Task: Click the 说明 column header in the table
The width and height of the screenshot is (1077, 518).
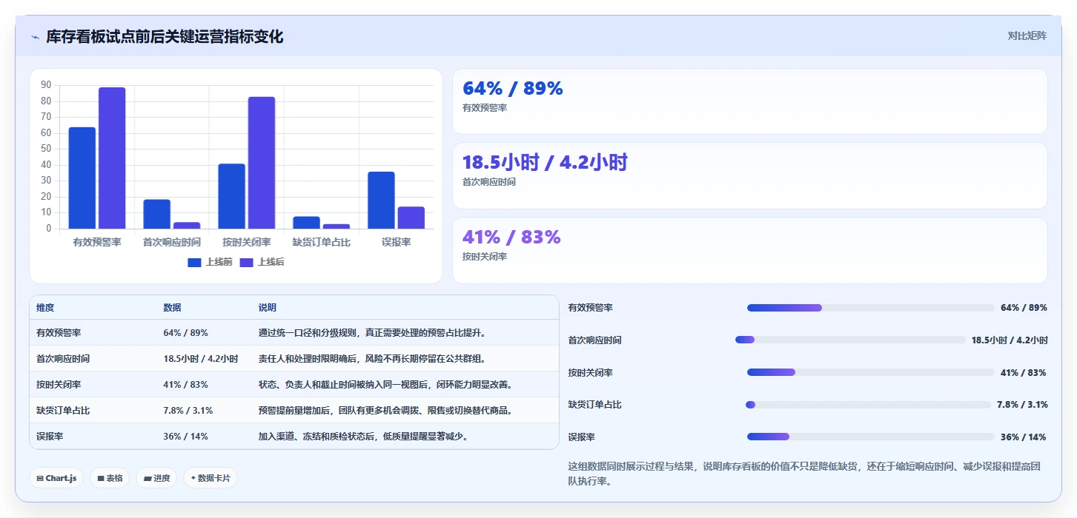Action: [267, 308]
